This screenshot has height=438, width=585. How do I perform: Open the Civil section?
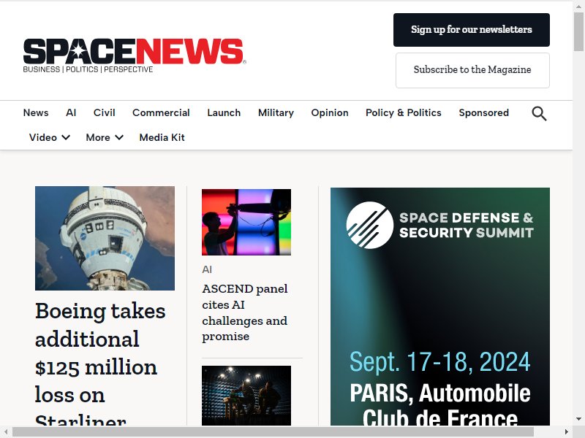(x=104, y=112)
